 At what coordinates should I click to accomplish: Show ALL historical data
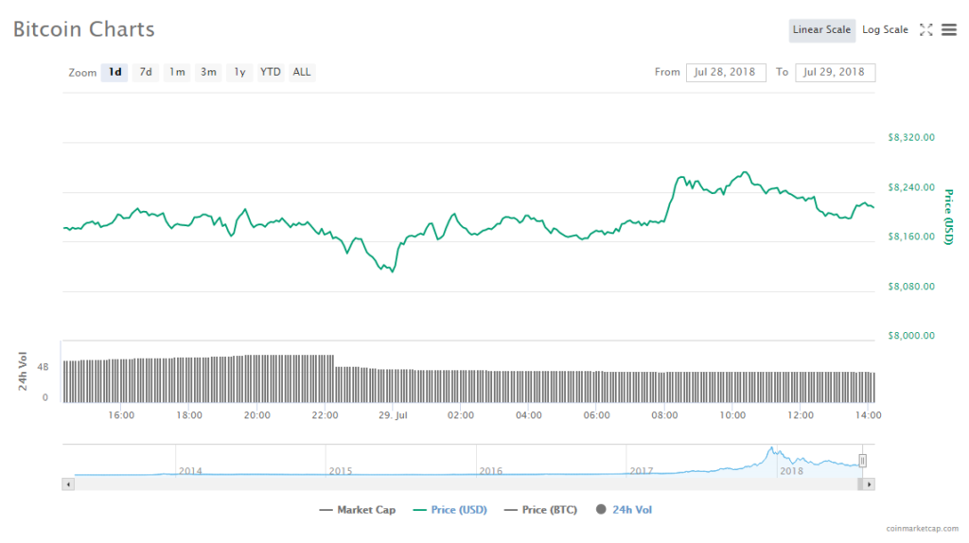(302, 72)
